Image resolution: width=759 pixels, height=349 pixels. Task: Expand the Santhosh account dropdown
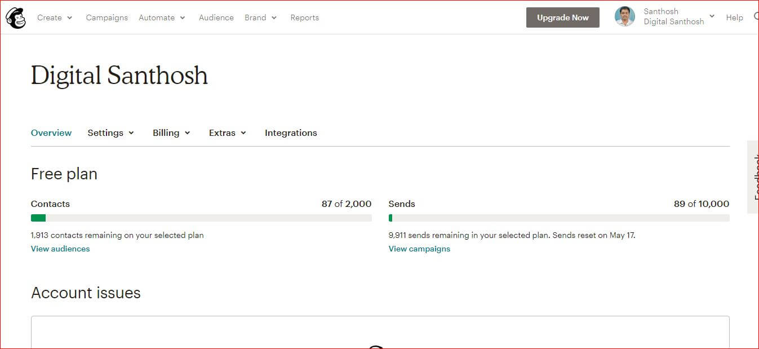[x=679, y=16]
